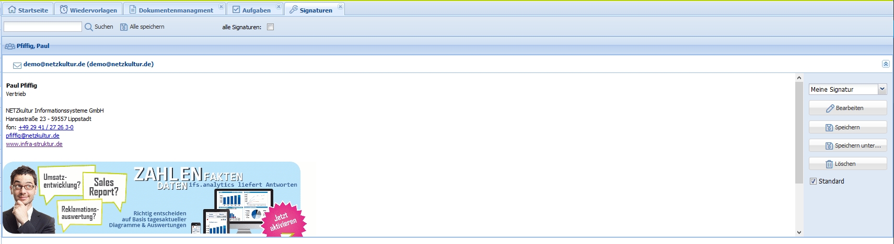Enable the alle Signaturen checkbox
This screenshot has height=244, width=894.
[x=270, y=27]
